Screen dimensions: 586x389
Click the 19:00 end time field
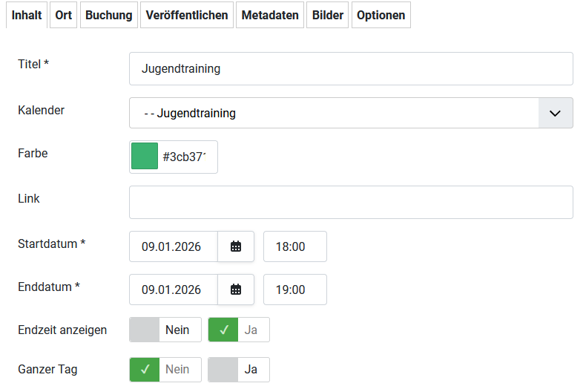[x=294, y=290]
